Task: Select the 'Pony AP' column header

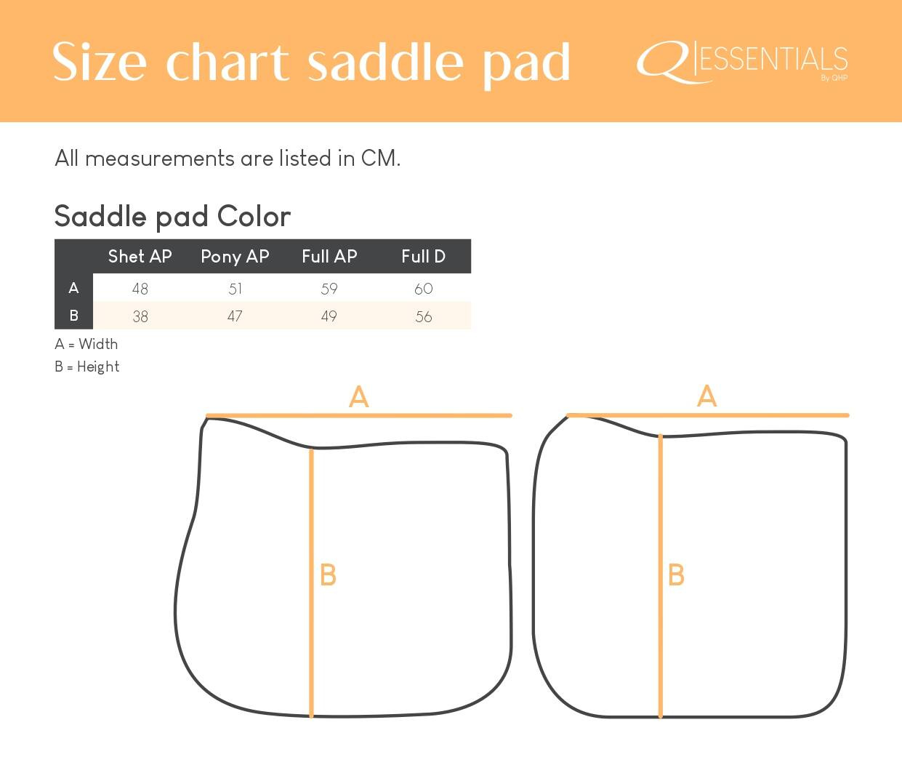Action: pyautogui.click(x=235, y=256)
